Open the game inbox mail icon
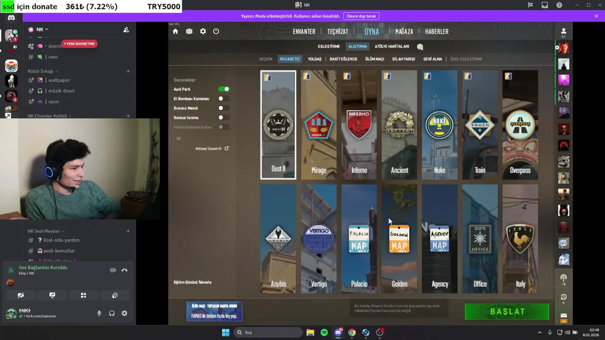This screenshot has width=605, height=340. 563,317
